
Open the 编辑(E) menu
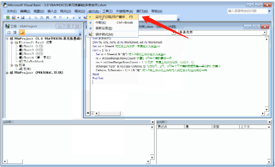25,11
